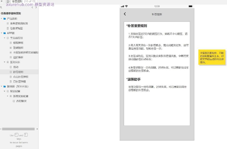This screenshot has width=227, height=149.
Task: Click the 任务捕手趣味签到 project title
Action: [11, 13]
